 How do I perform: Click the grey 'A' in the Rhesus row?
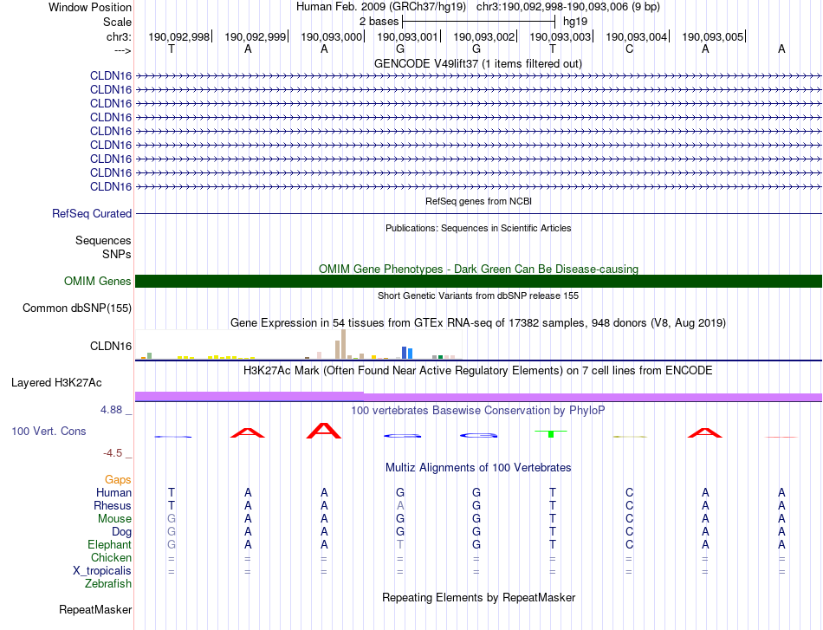pyautogui.click(x=400, y=505)
